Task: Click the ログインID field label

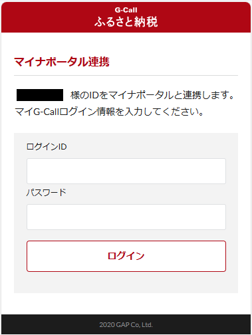Action: tap(47, 147)
